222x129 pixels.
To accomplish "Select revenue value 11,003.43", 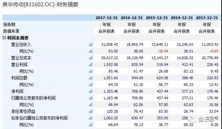I will pos(210,44).
